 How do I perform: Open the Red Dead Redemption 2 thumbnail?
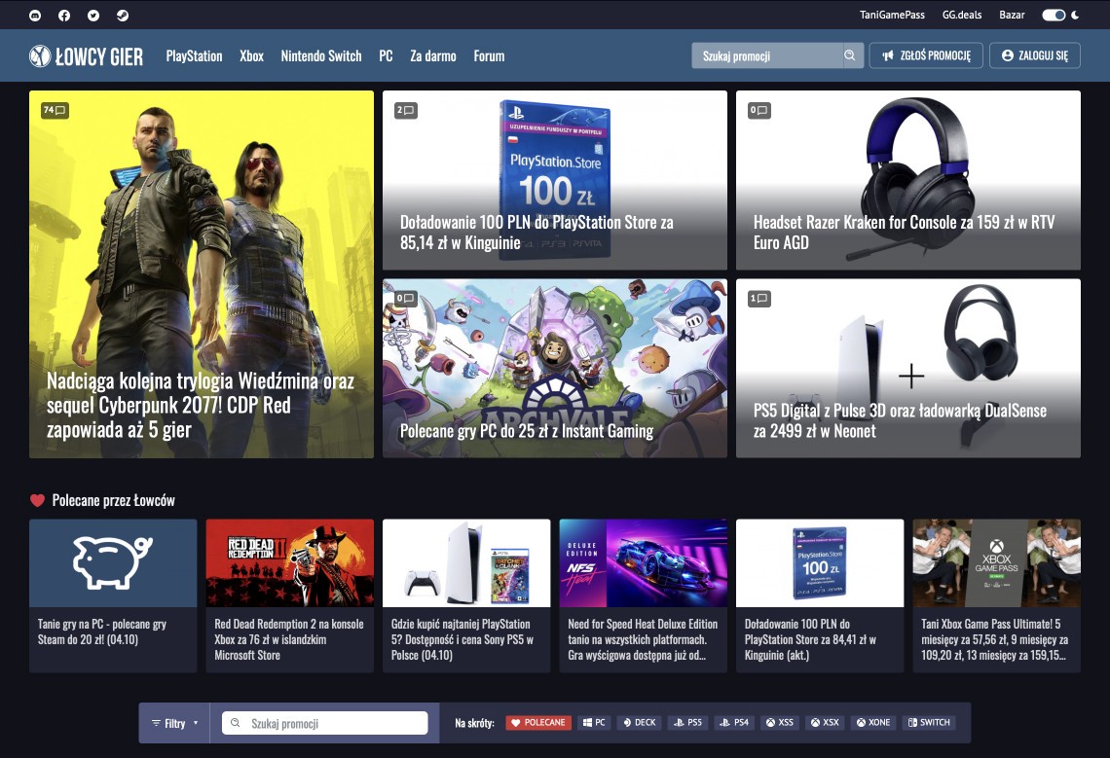point(290,563)
